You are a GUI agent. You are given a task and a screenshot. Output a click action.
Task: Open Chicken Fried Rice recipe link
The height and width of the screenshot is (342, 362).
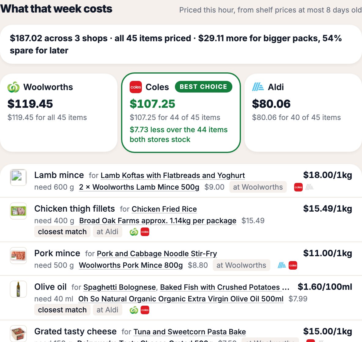tap(164, 209)
